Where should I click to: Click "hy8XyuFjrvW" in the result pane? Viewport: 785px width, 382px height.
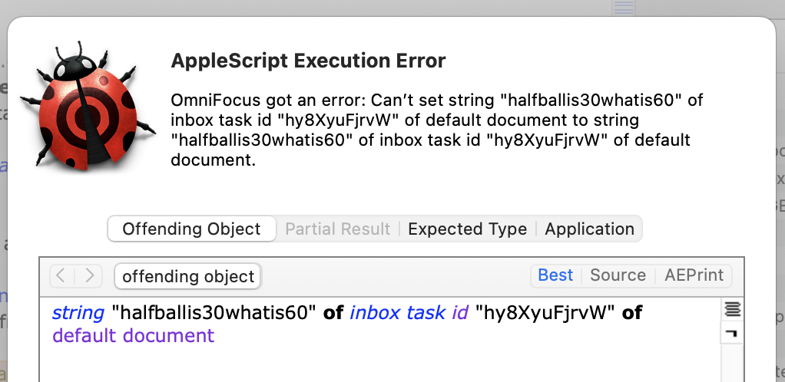coord(545,312)
